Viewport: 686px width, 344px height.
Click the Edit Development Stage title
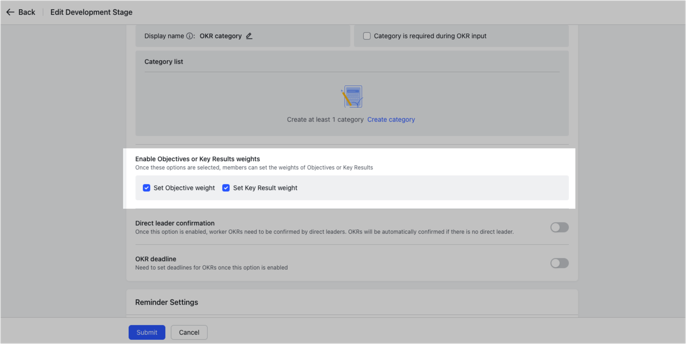[x=91, y=12]
